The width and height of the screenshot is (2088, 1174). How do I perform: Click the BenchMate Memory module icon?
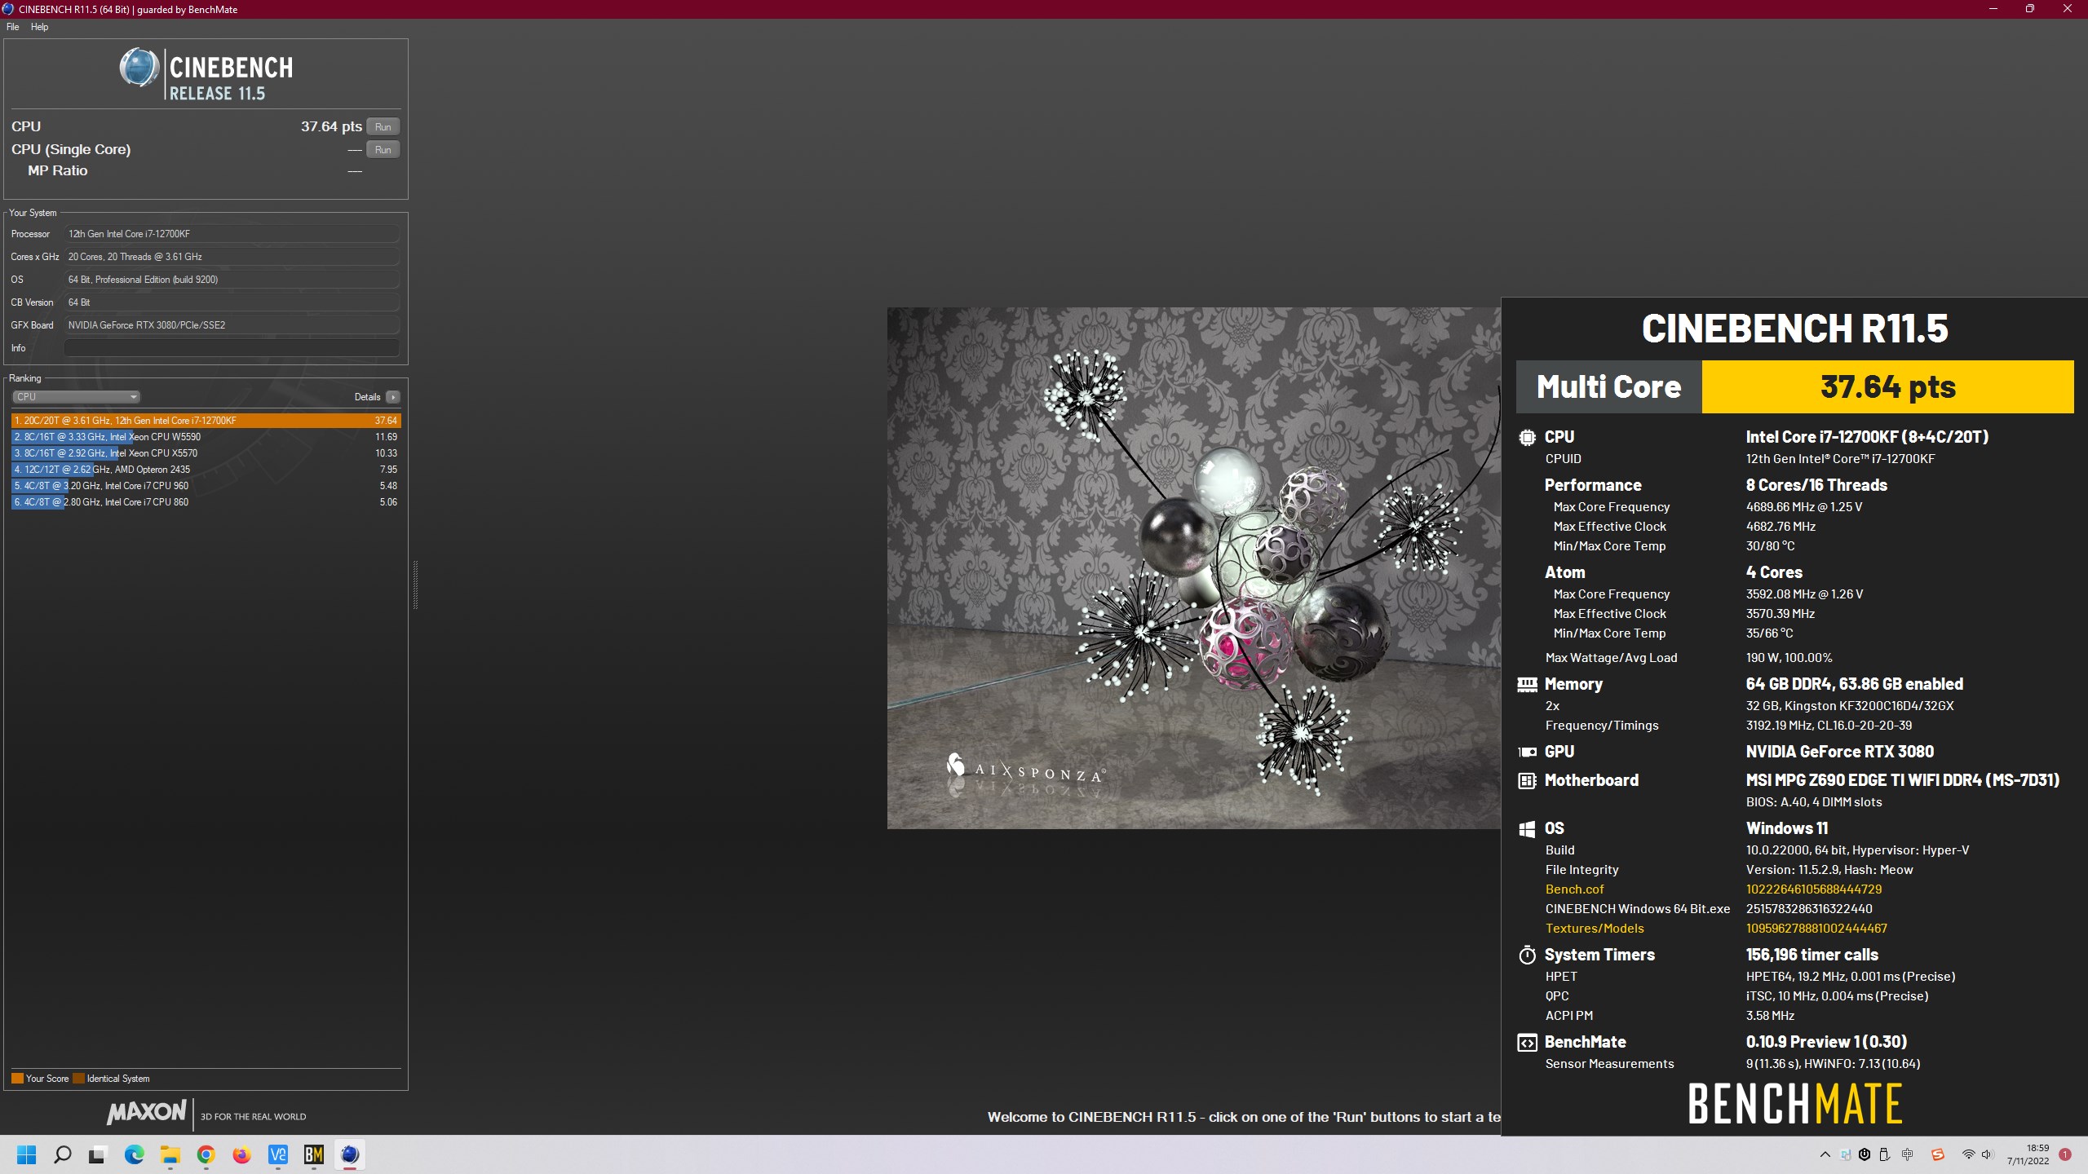click(1527, 685)
